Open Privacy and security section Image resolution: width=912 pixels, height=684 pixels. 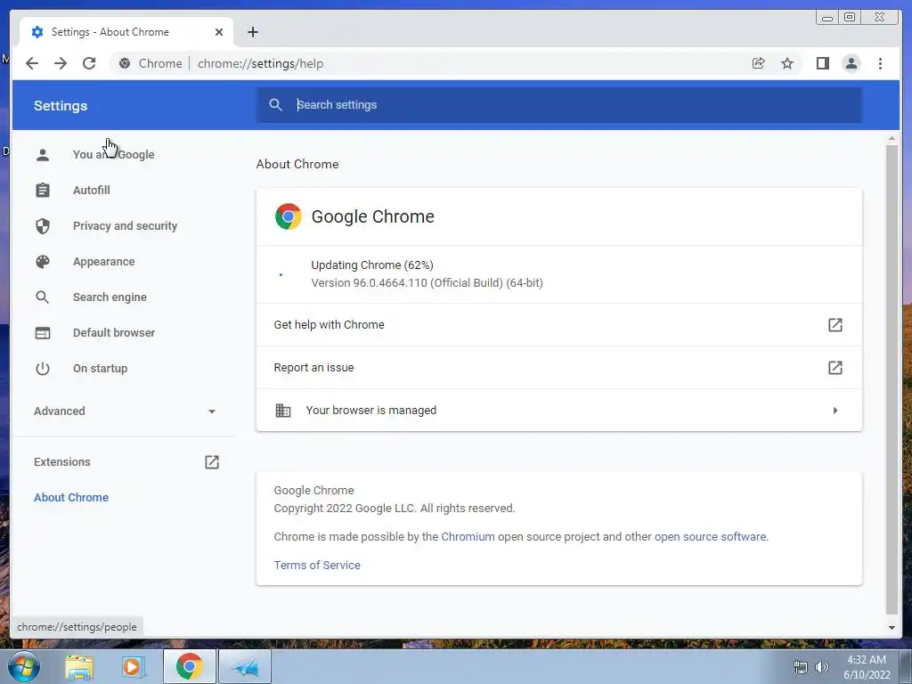point(125,225)
